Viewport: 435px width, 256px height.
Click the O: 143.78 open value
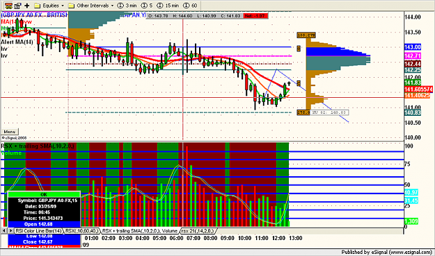pos(158,16)
